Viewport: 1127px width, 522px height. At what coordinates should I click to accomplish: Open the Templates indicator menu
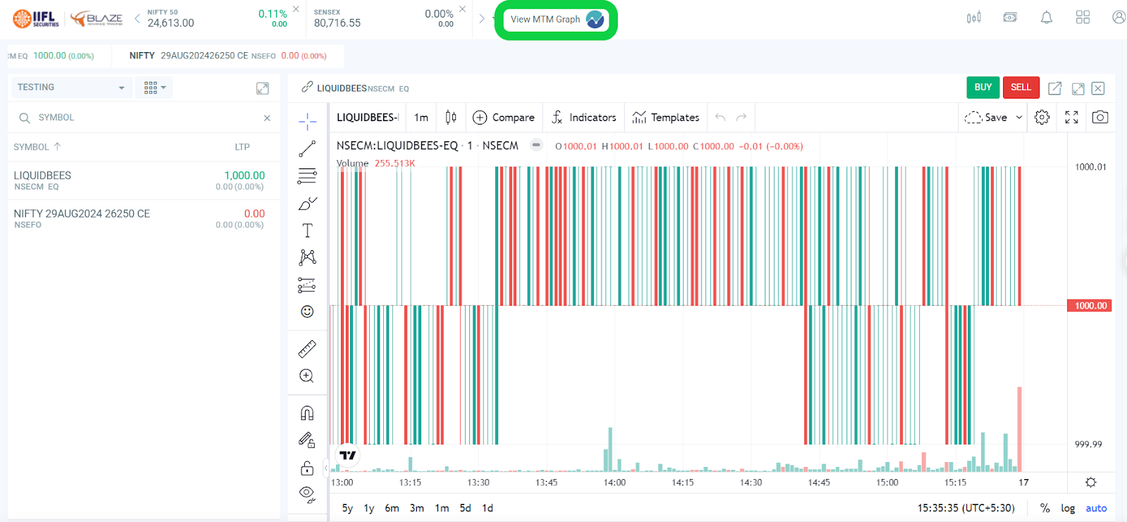pyautogui.click(x=666, y=118)
